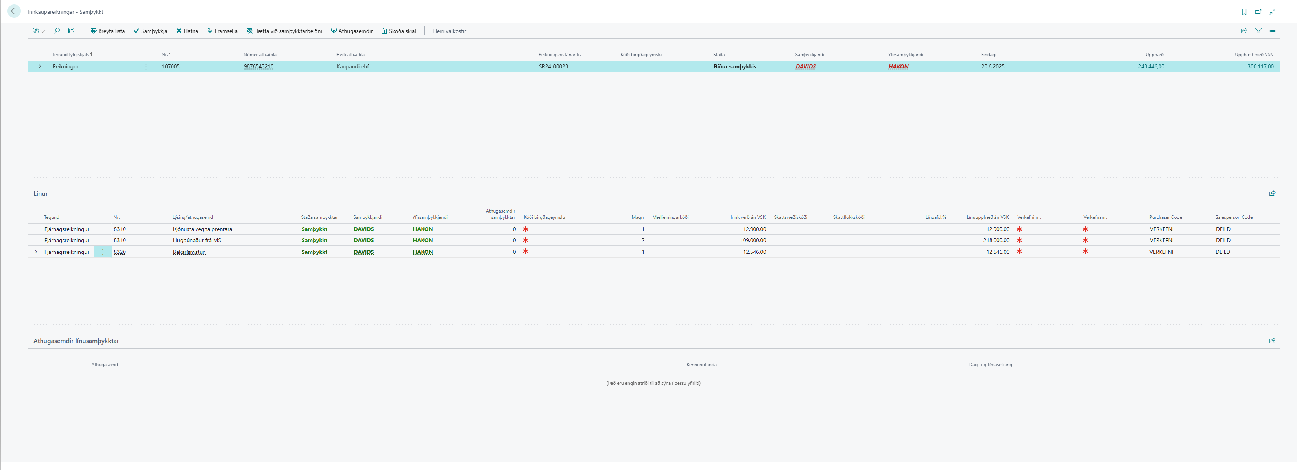The image size is (1297, 470).
Task: Open the Reikningur document link
Action: click(x=65, y=66)
